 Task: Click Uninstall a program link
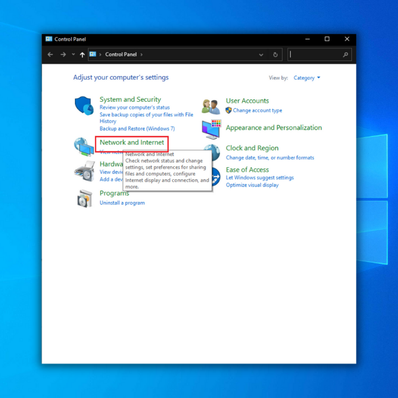coord(122,203)
